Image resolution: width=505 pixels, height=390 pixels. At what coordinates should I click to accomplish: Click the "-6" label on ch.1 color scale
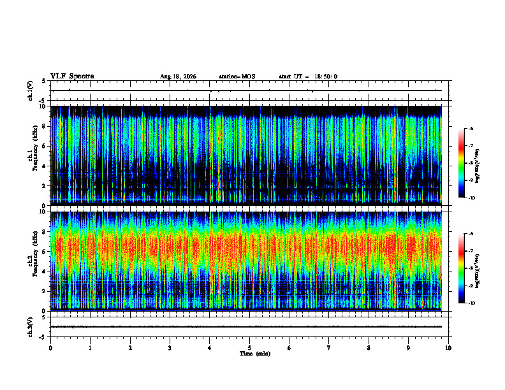471,128
